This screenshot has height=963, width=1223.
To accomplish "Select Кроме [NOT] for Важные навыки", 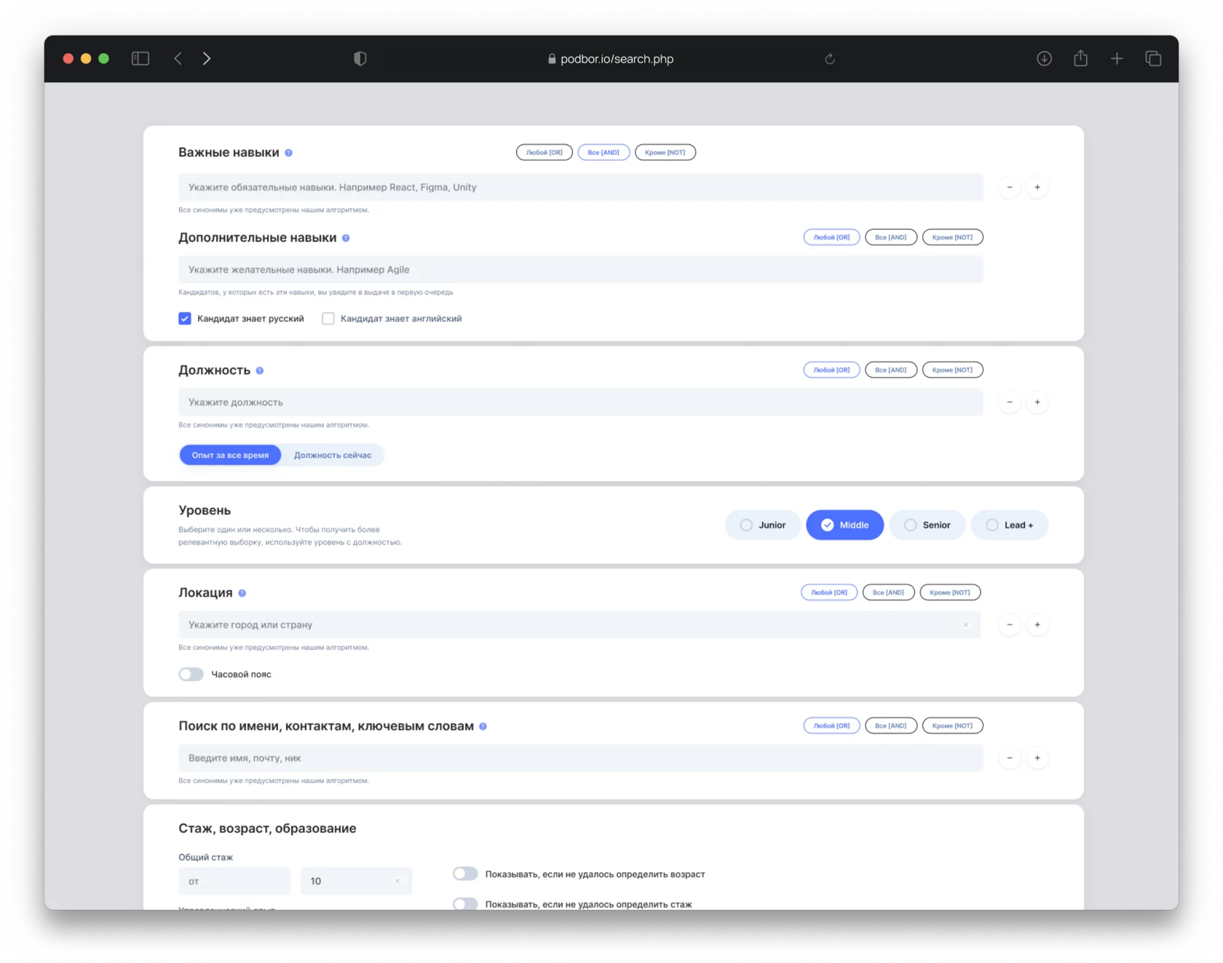I will [x=665, y=152].
